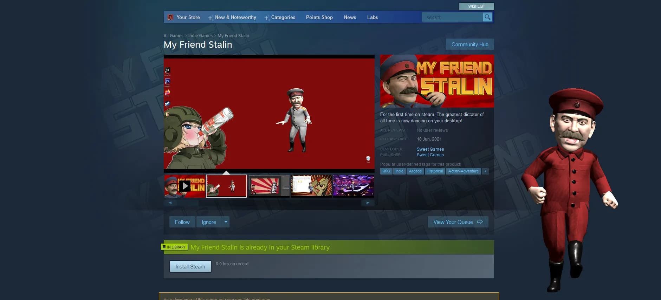The height and width of the screenshot is (300, 661).
Task: Toggle Follow for this game
Action: click(x=182, y=222)
